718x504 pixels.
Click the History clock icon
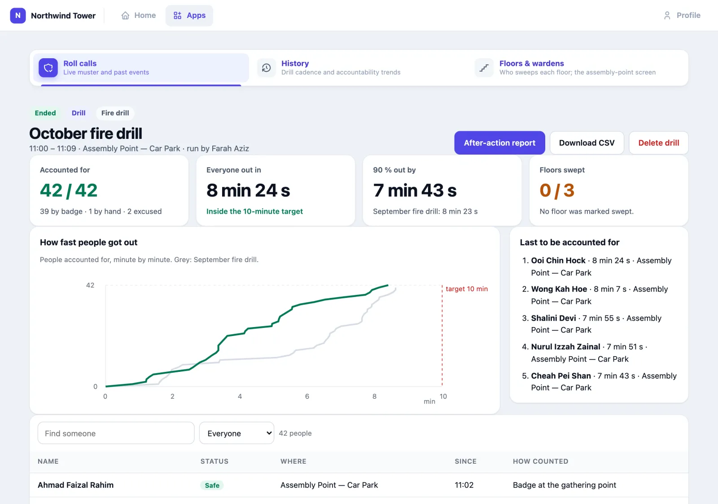pos(267,68)
